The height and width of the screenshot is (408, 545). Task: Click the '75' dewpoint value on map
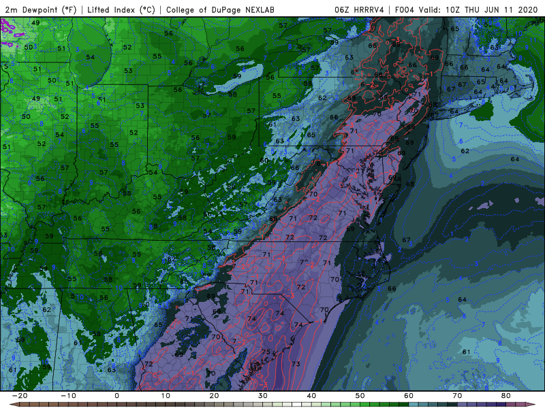tap(266, 352)
